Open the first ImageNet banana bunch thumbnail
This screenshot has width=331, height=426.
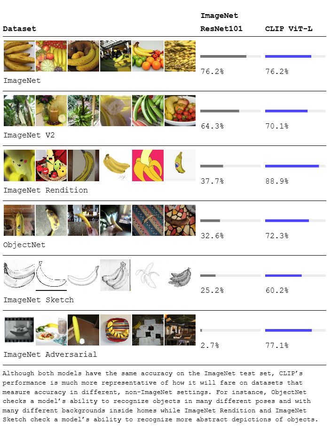click(19, 56)
